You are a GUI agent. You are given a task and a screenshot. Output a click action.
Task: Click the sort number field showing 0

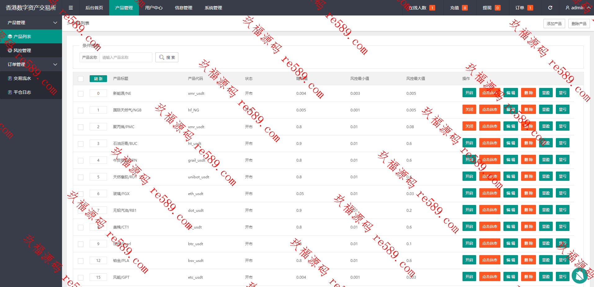98,93
